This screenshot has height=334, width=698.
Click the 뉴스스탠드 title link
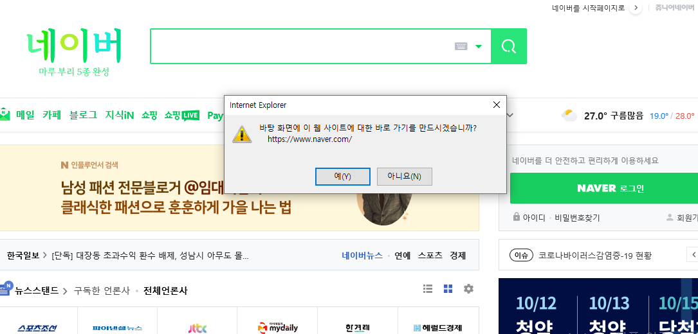point(37,291)
